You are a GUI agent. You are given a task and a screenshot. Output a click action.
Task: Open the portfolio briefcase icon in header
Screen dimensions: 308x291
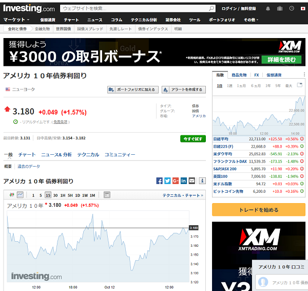(x=280, y=8)
